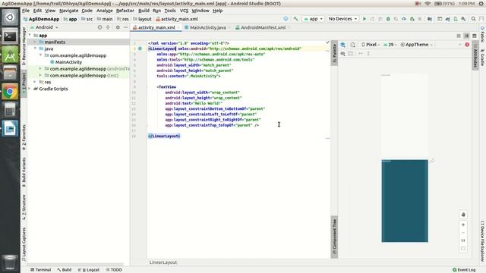Open the VCS menu

pyautogui.click(x=184, y=11)
